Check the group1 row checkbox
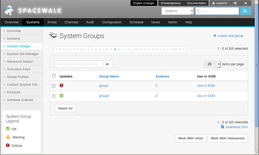This screenshot has width=259, height=155. [54, 86]
